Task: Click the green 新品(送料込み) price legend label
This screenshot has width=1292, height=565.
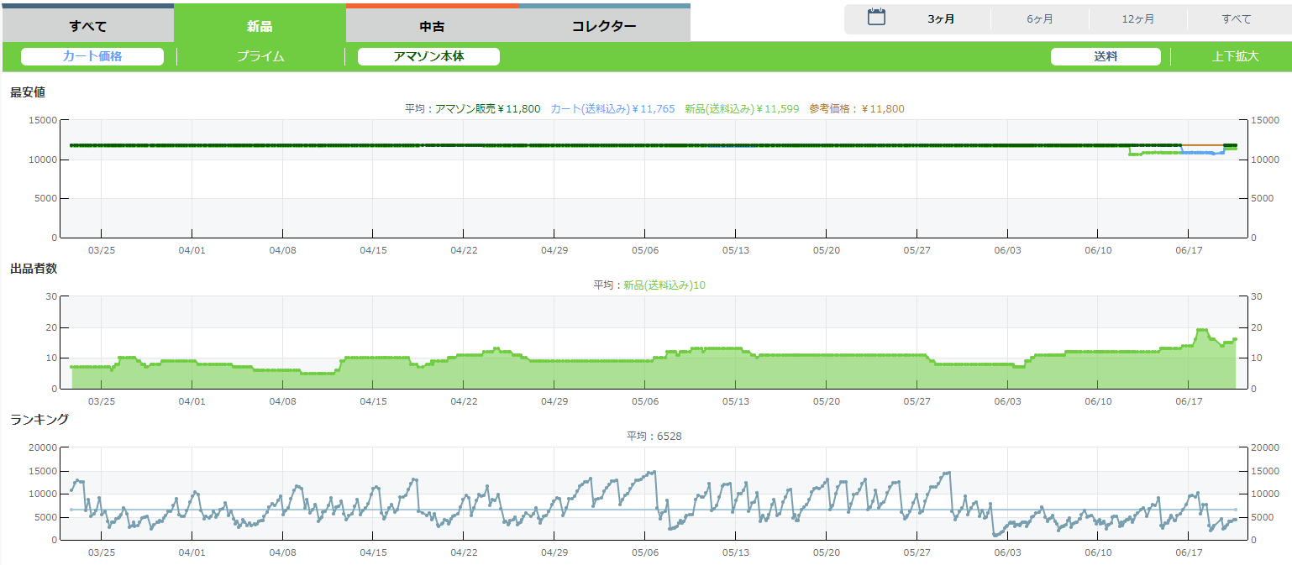Action: click(741, 109)
